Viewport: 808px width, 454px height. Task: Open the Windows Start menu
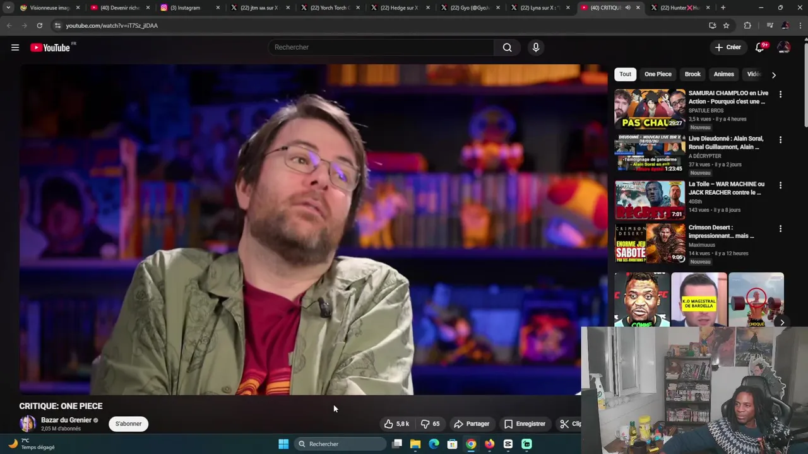tap(283, 444)
